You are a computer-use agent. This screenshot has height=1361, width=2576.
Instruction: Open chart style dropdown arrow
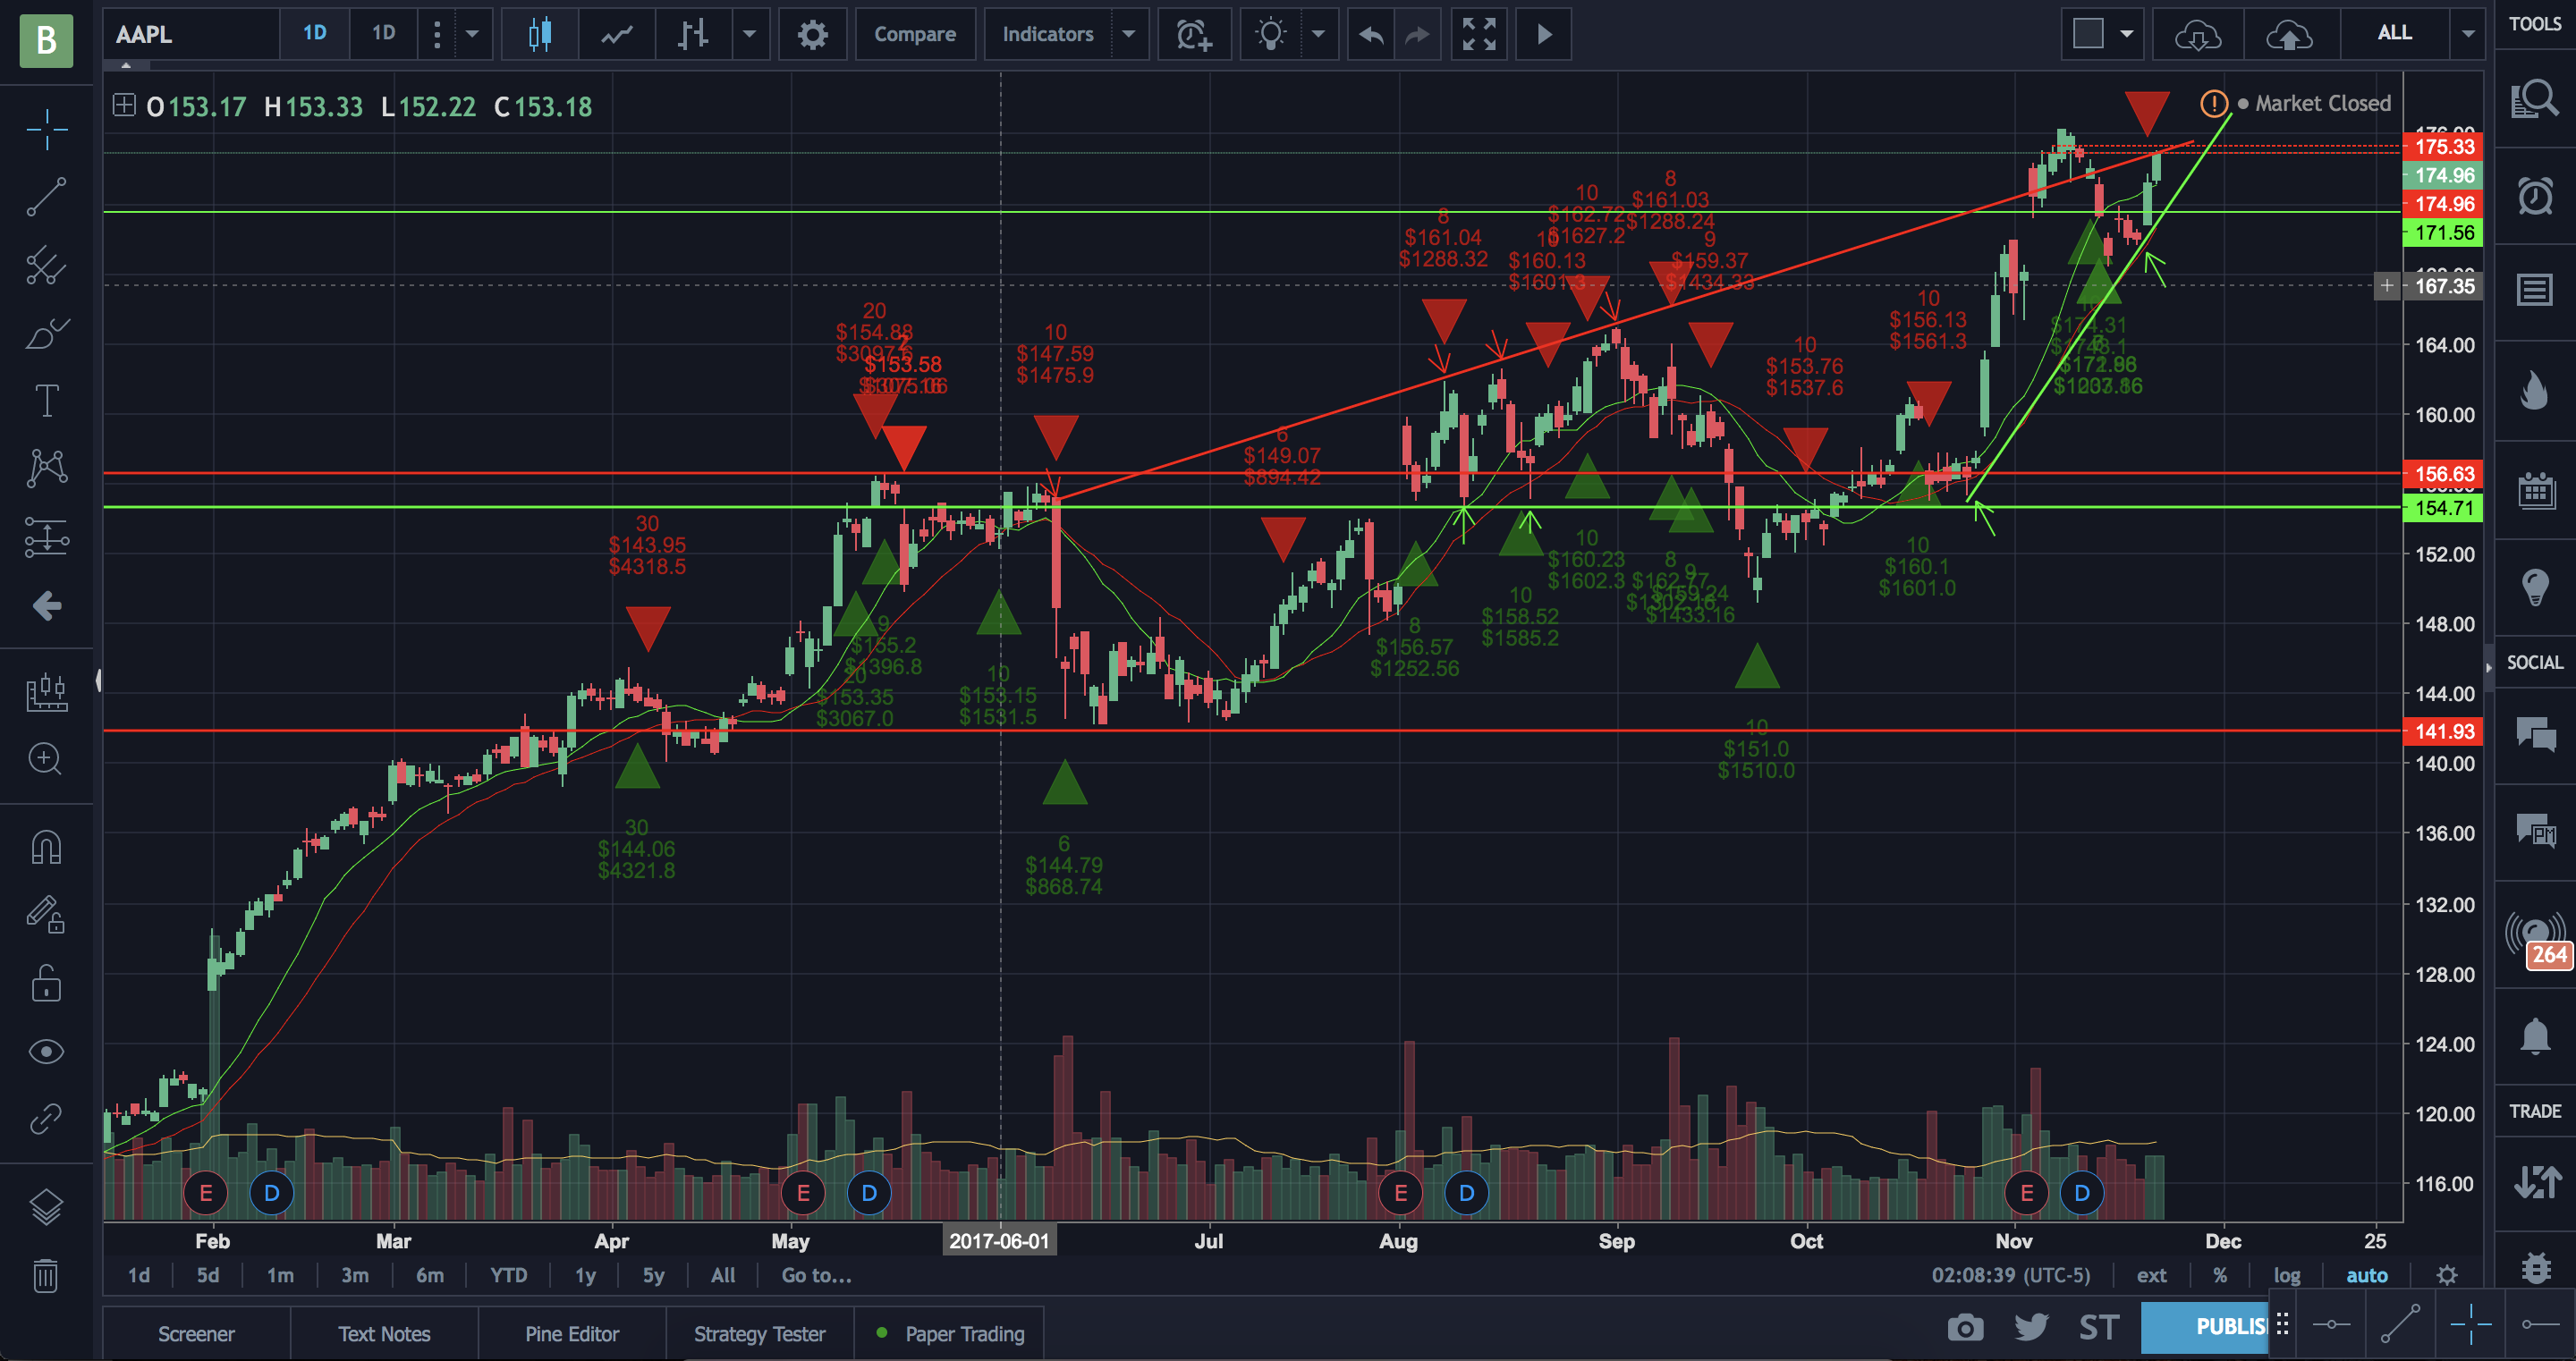click(x=749, y=35)
